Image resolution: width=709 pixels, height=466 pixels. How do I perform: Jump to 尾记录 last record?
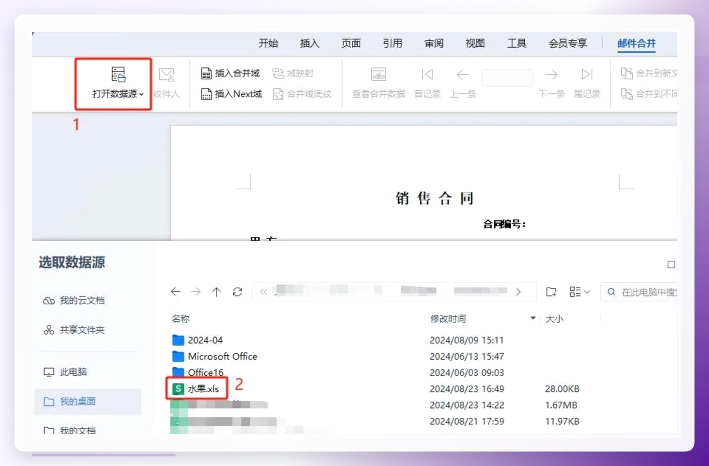coord(587,83)
